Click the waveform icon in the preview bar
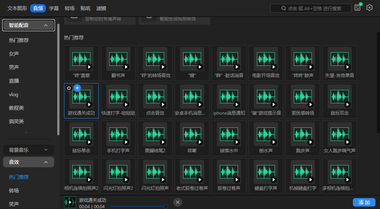The height and width of the screenshot is (209, 380). pyautogui.click(x=70, y=202)
